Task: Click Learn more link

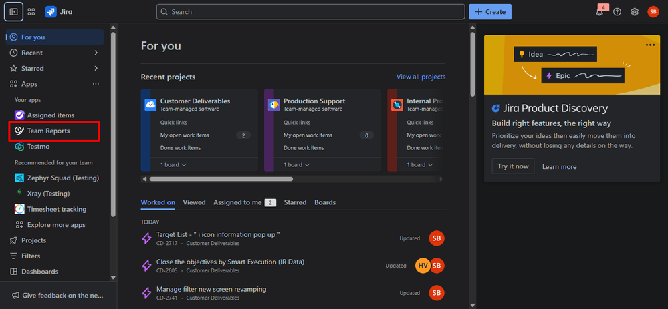Action: (560, 167)
